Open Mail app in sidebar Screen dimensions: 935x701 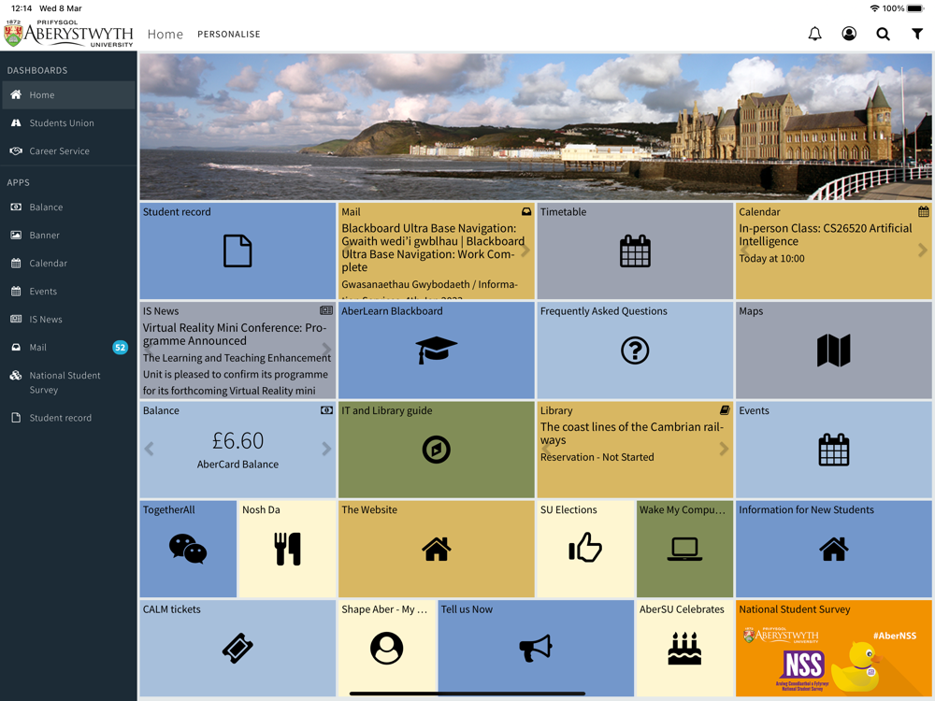[x=68, y=347]
